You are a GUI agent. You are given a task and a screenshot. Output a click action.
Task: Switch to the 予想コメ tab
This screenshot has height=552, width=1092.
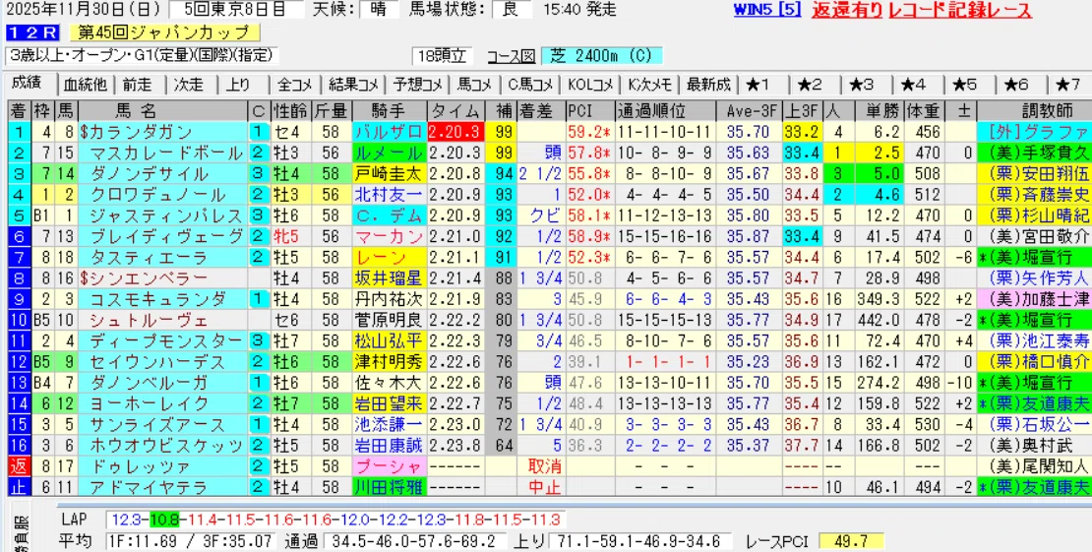417,85
